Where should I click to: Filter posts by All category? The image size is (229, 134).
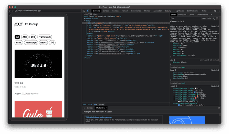tap(18, 37)
